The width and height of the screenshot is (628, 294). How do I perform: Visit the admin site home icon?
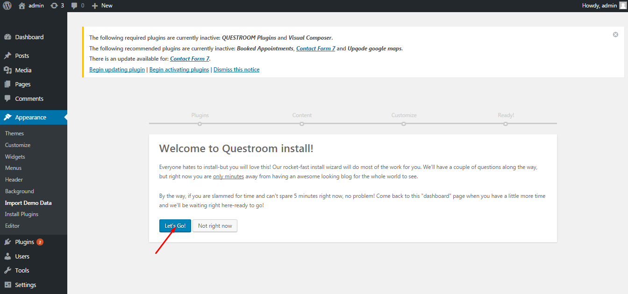click(22, 6)
